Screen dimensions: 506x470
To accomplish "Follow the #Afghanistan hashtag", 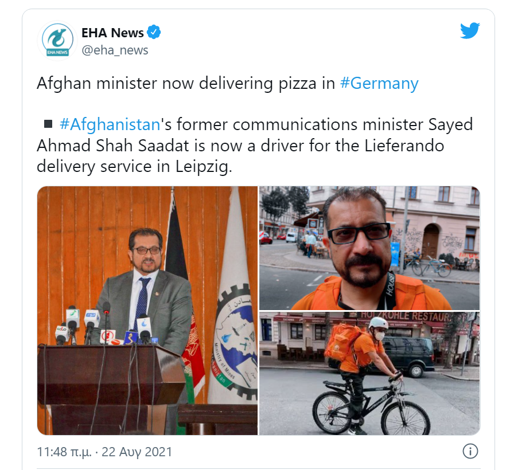I will pyautogui.click(x=110, y=124).
